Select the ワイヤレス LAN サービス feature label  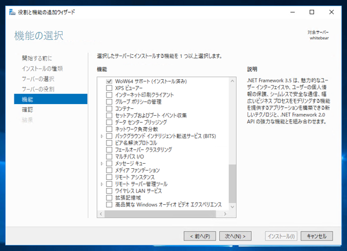pos(139,191)
